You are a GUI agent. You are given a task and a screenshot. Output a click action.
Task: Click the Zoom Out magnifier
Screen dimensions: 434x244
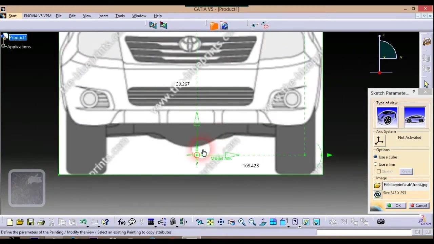coord(252,222)
